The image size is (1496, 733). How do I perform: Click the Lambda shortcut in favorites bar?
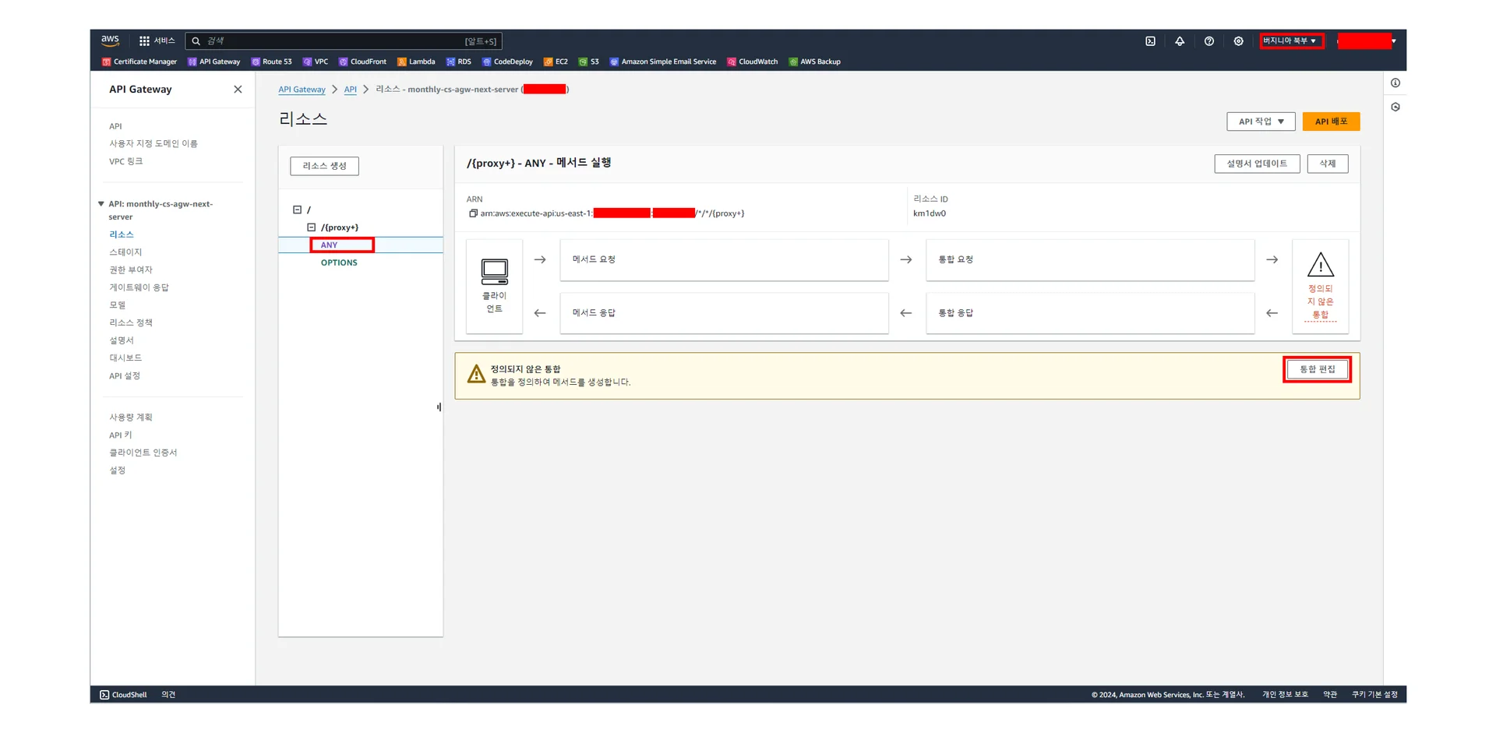coord(416,62)
